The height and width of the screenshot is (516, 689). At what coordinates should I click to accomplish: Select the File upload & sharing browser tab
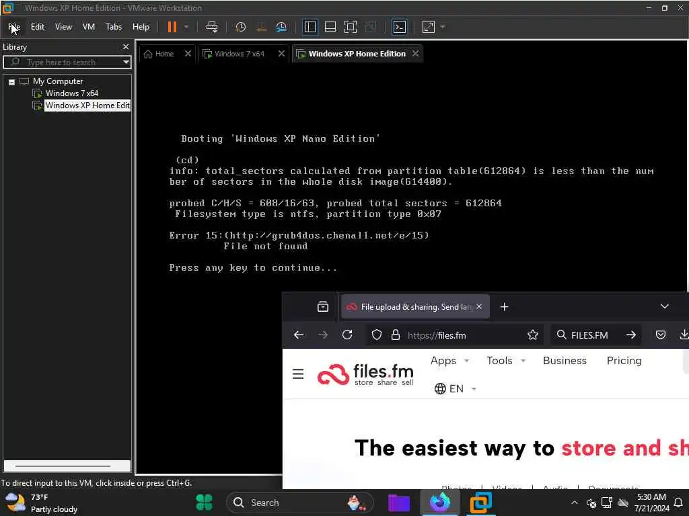tap(415, 306)
